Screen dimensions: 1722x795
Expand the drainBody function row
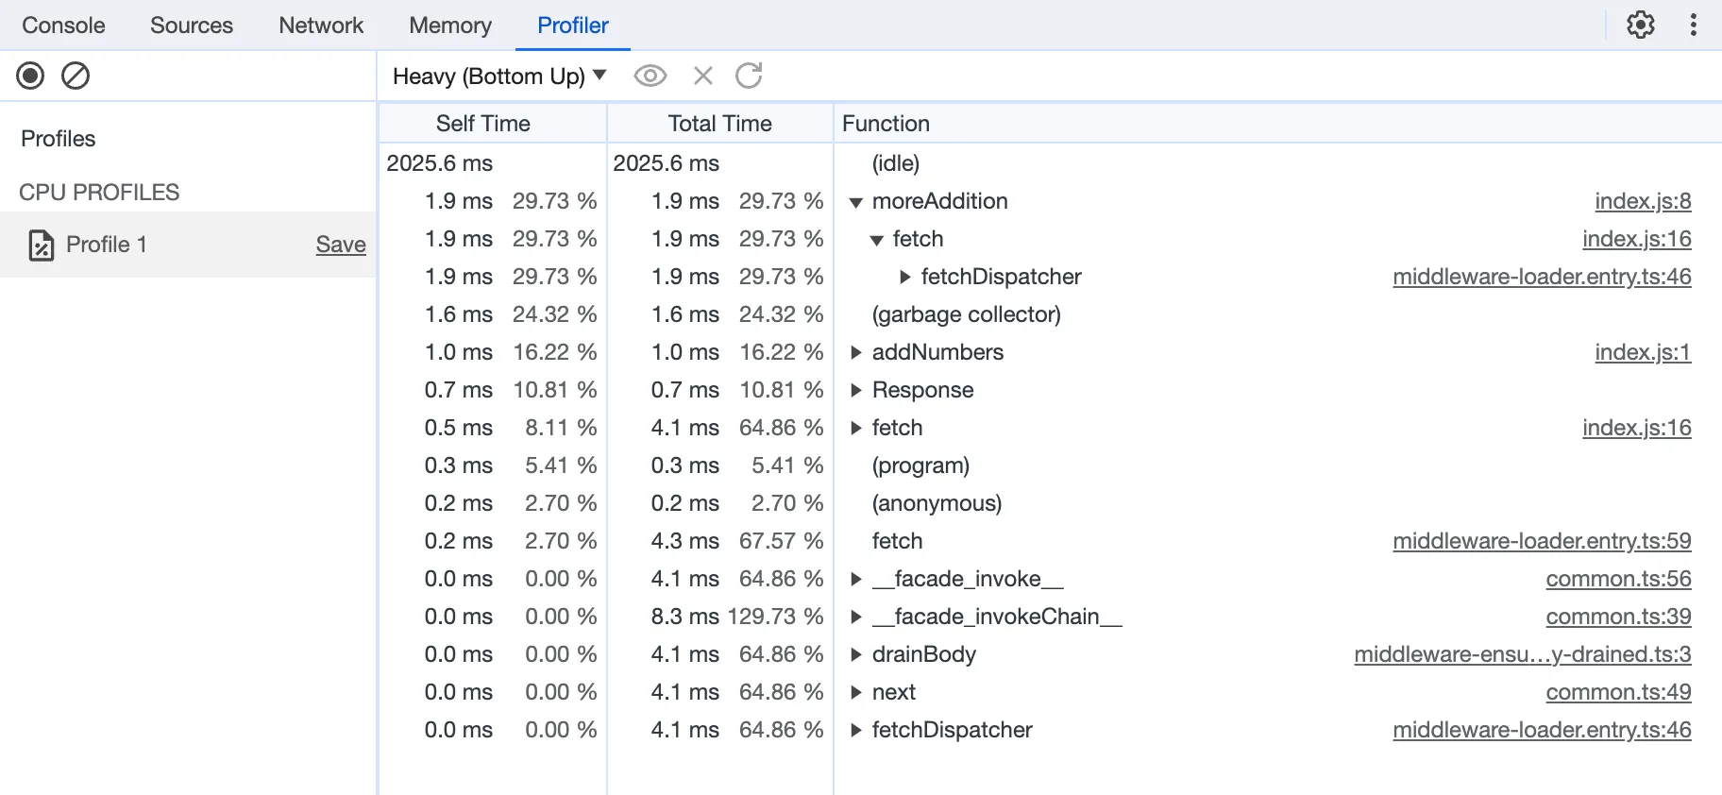click(855, 654)
